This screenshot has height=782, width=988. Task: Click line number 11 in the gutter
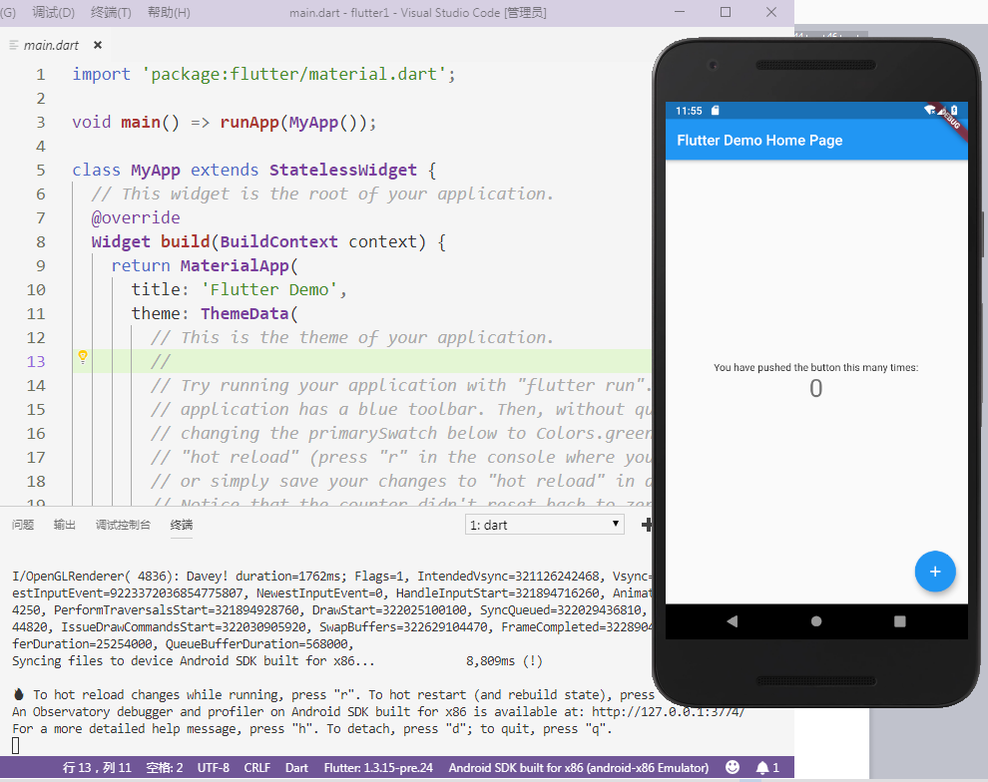[x=36, y=313]
